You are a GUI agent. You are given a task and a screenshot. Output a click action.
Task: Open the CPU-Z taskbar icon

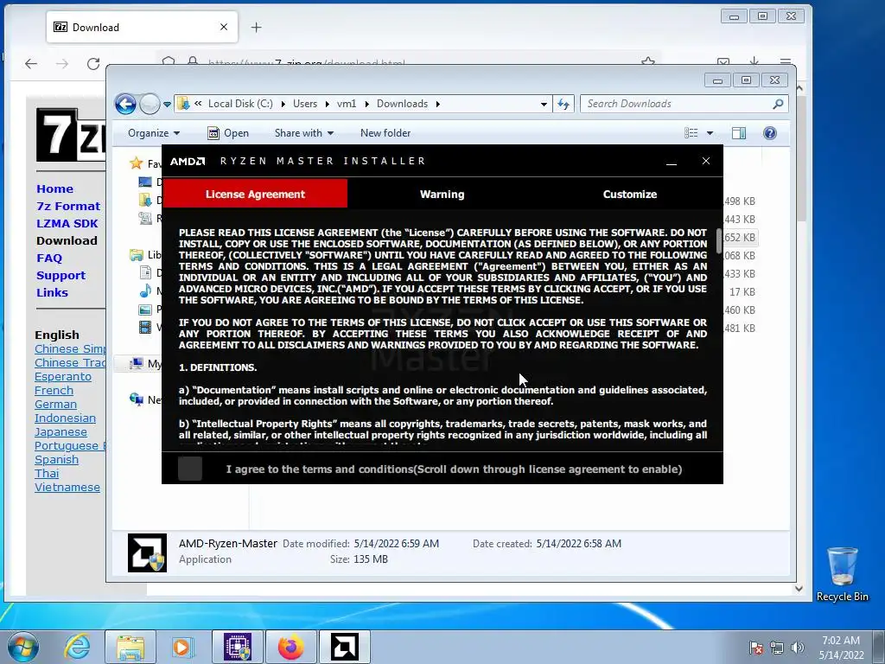pyautogui.click(x=237, y=647)
